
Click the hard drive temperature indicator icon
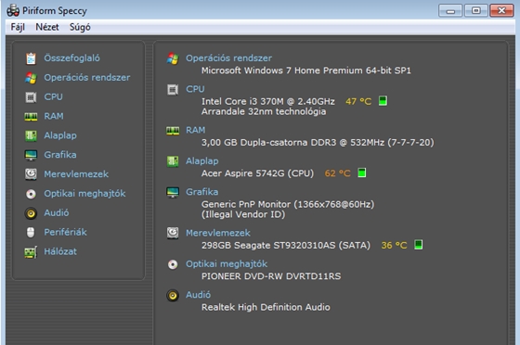click(x=418, y=245)
